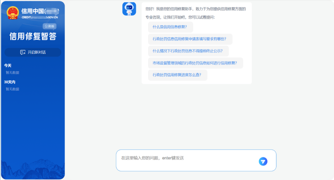This screenshot has height=180, width=334.
Task: Pick the 市场监督管理领域的行政处罚信息 repair question
Action: (x=195, y=63)
